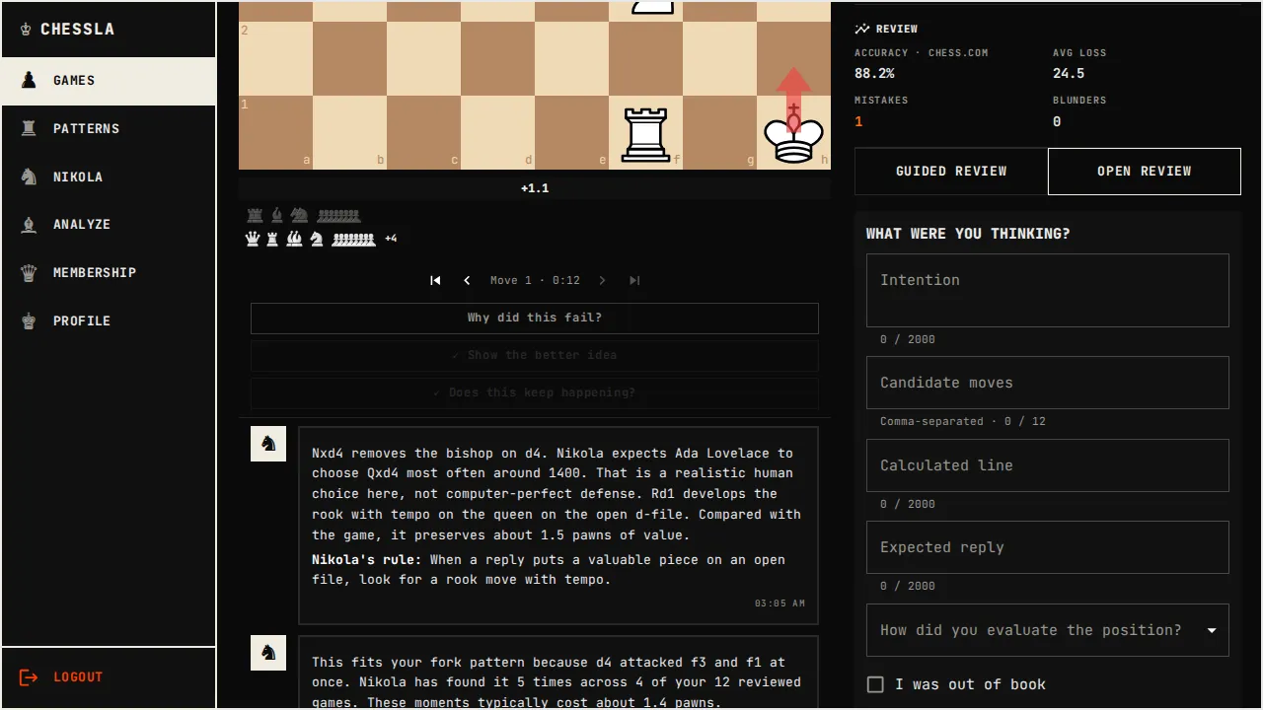
Task: Click the knight avatar beside Nxd4 message
Action: pos(268,444)
